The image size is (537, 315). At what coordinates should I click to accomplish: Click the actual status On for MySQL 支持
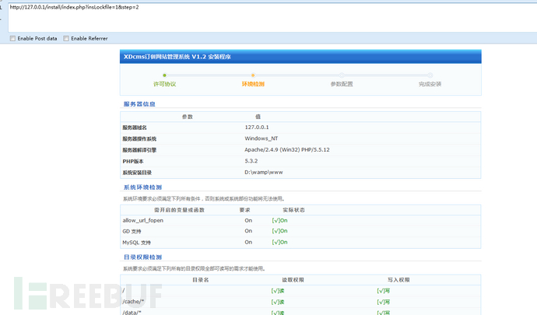(x=280, y=242)
